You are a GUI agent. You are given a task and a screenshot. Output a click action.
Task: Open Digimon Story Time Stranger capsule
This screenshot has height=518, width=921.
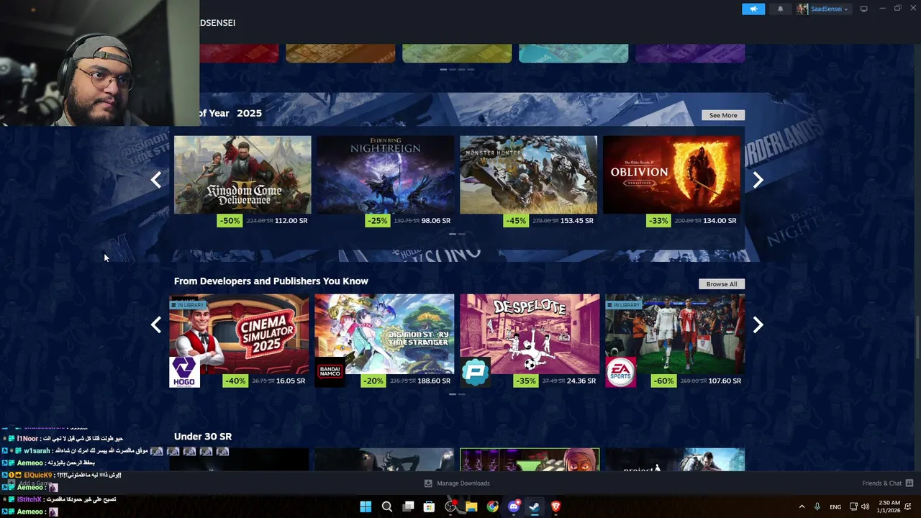pyautogui.click(x=384, y=334)
